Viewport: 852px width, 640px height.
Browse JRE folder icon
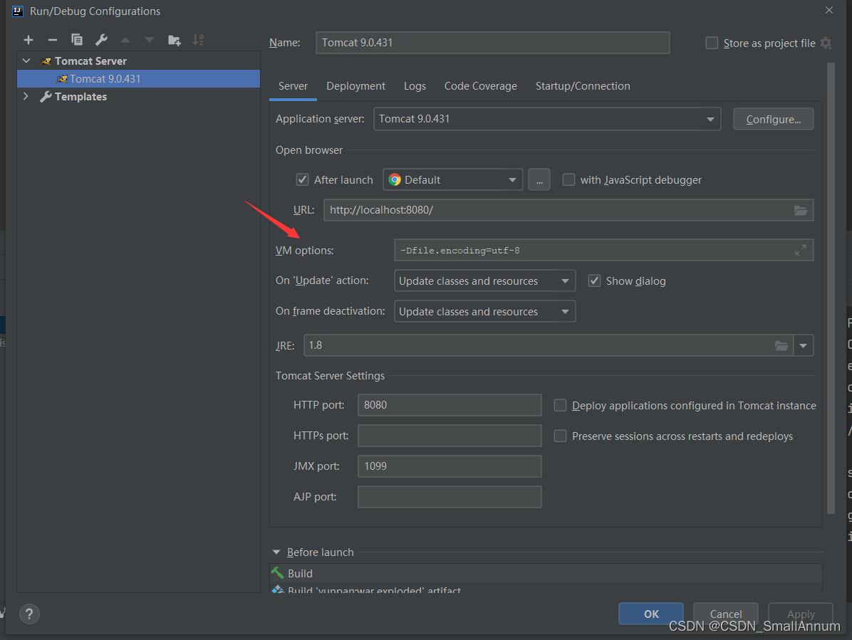(x=781, y=345)
